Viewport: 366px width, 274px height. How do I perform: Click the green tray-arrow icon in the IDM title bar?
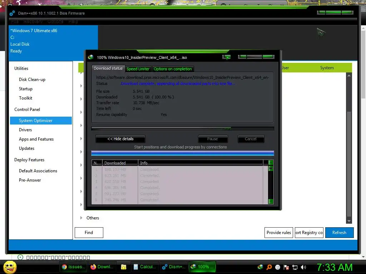click(x=226, y=57)
